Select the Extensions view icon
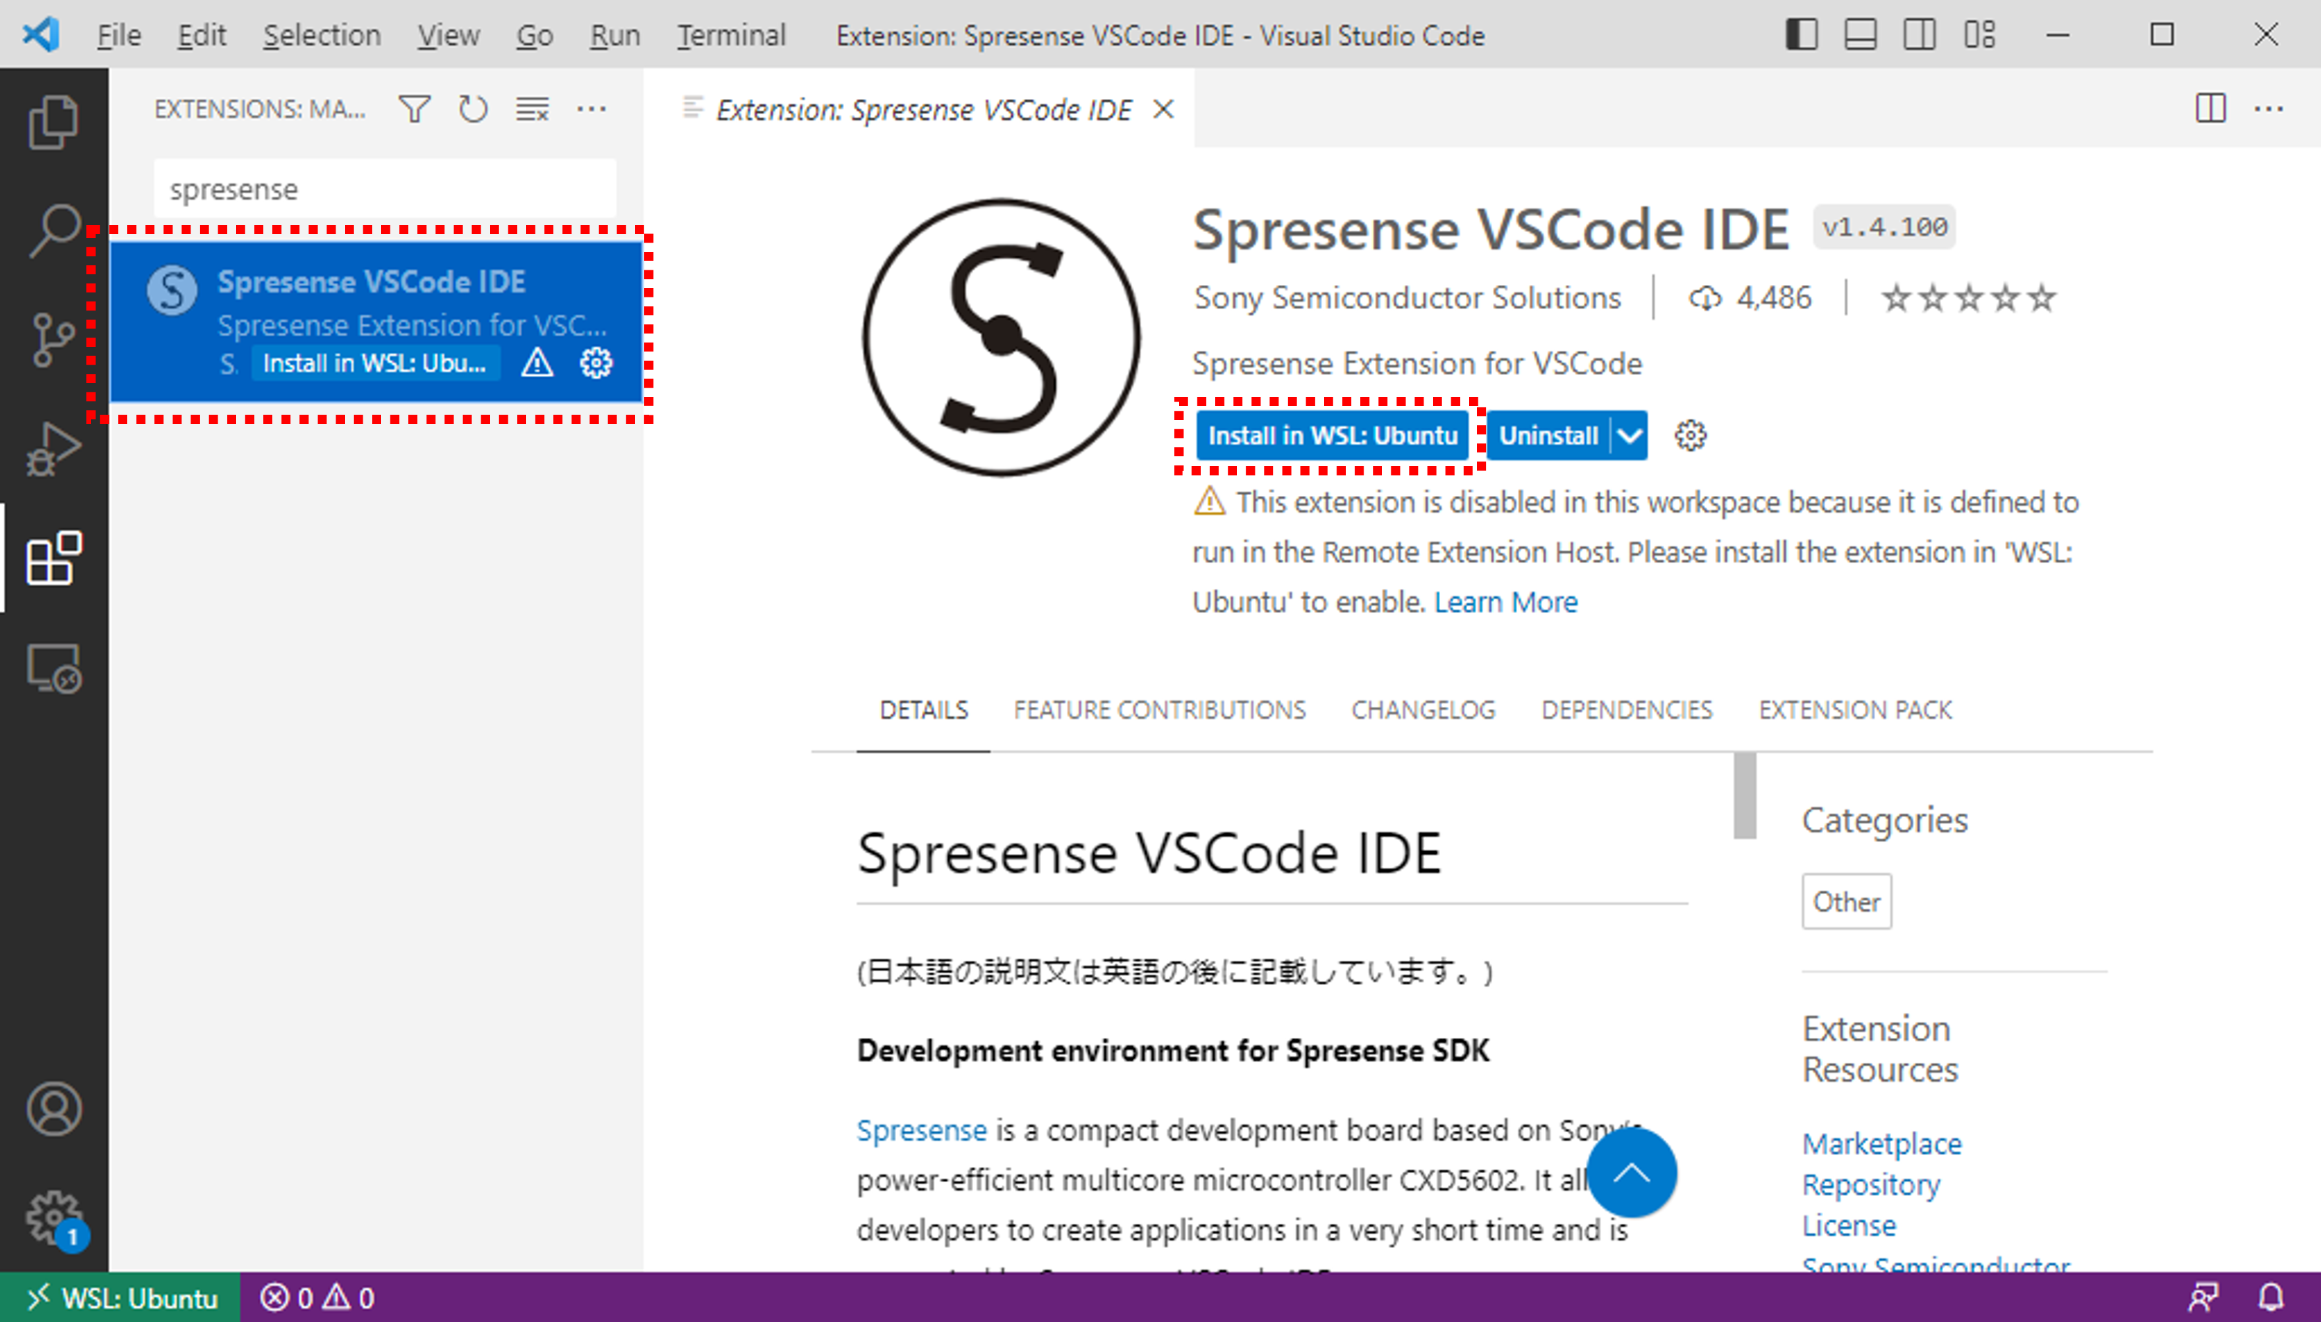The width and height of the screenshot is (2321, 1322). pyautogui.click(x=53, y=558)
